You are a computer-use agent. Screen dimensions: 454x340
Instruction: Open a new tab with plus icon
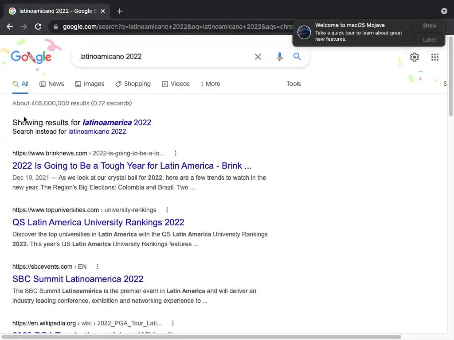point(120,11)
